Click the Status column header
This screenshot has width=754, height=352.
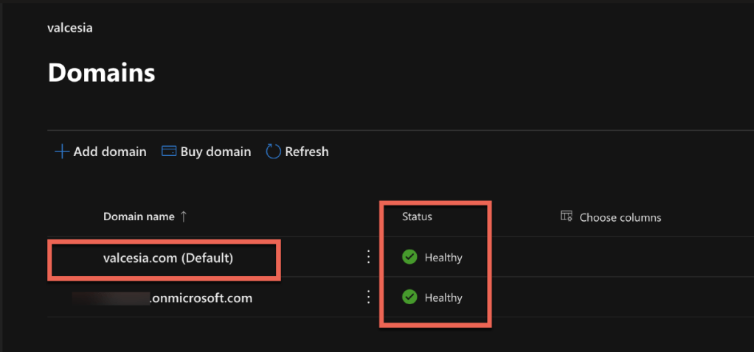[x=417, y=217]
